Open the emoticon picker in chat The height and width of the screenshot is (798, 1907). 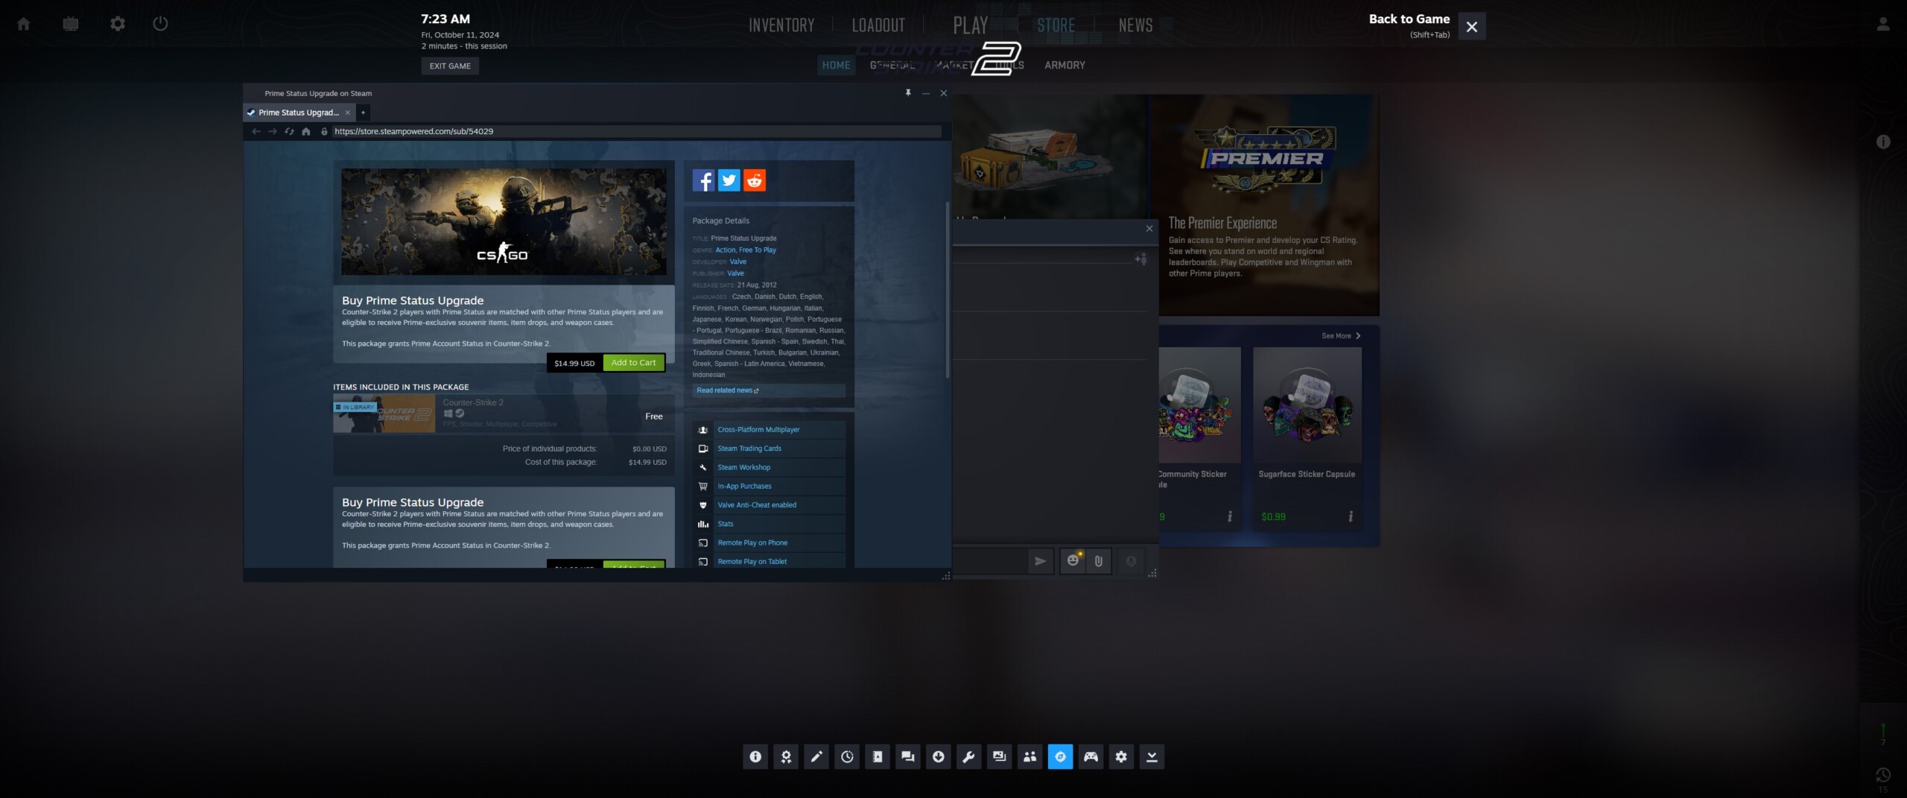click(1073, 561)
